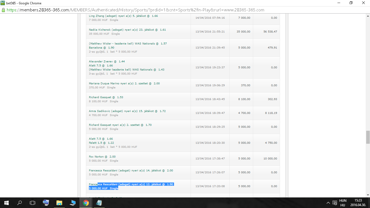Open the taskbar search magnifier
This screenshot has width=370, height=208.
[x=20, y=203]
